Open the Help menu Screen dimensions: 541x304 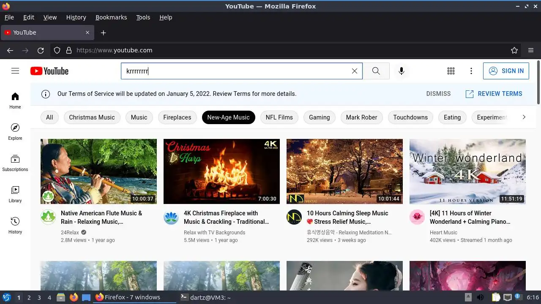[x=166, y=17]
